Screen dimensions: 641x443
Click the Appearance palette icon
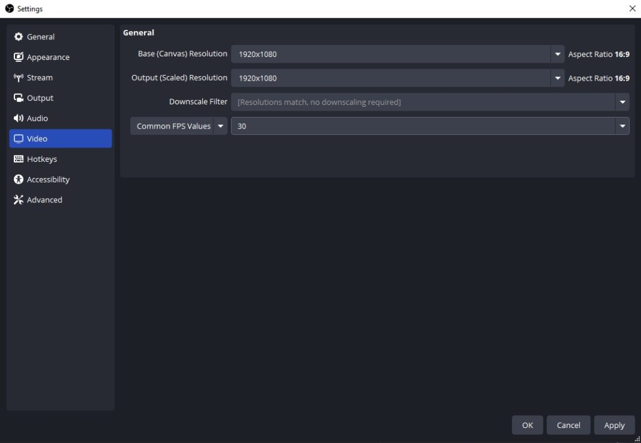pos(18,57)
